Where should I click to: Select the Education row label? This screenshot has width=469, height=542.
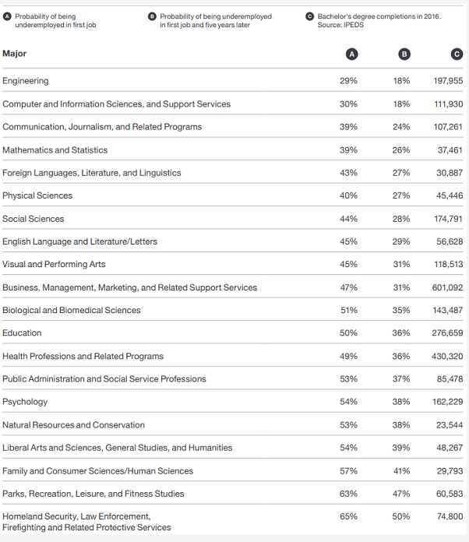tap(22, 333)
